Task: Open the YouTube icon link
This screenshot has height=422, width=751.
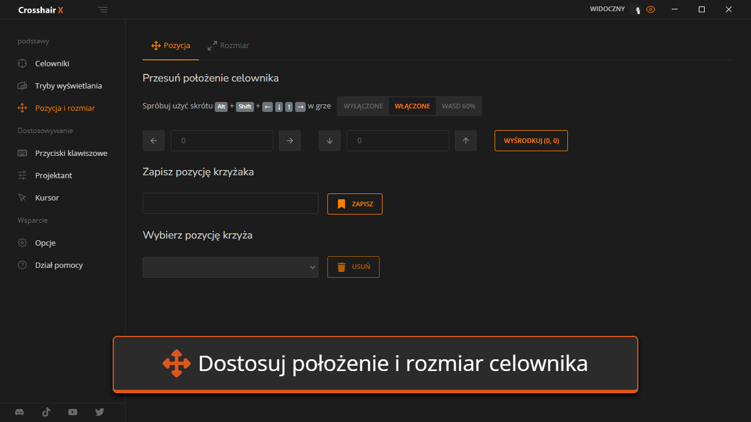Action: (73, 412)
